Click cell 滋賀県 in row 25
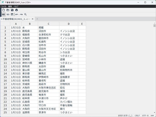This screenshot has width=156, height=117. [x=30, y=112]
